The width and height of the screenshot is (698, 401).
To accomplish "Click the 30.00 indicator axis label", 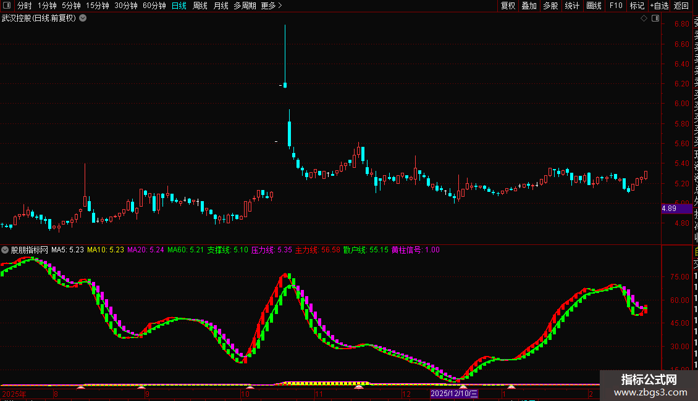I will click(679, 346).
